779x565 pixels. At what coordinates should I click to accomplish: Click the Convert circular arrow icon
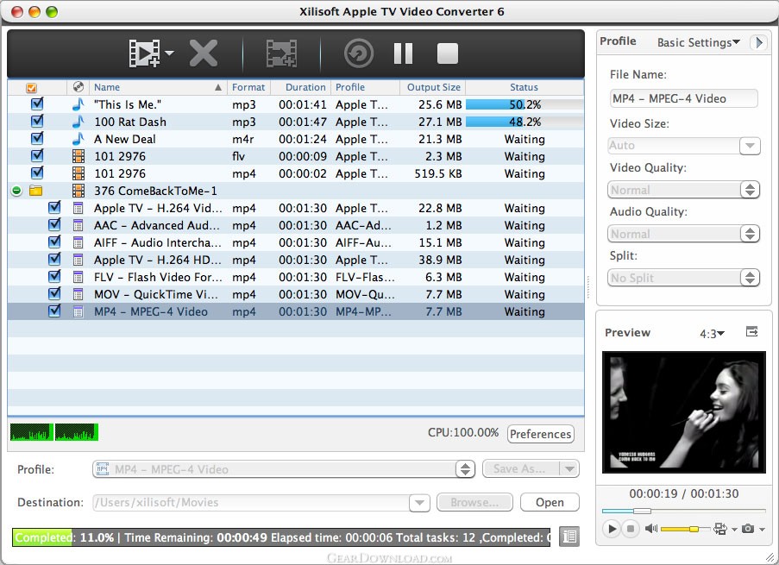pos(359,53)
